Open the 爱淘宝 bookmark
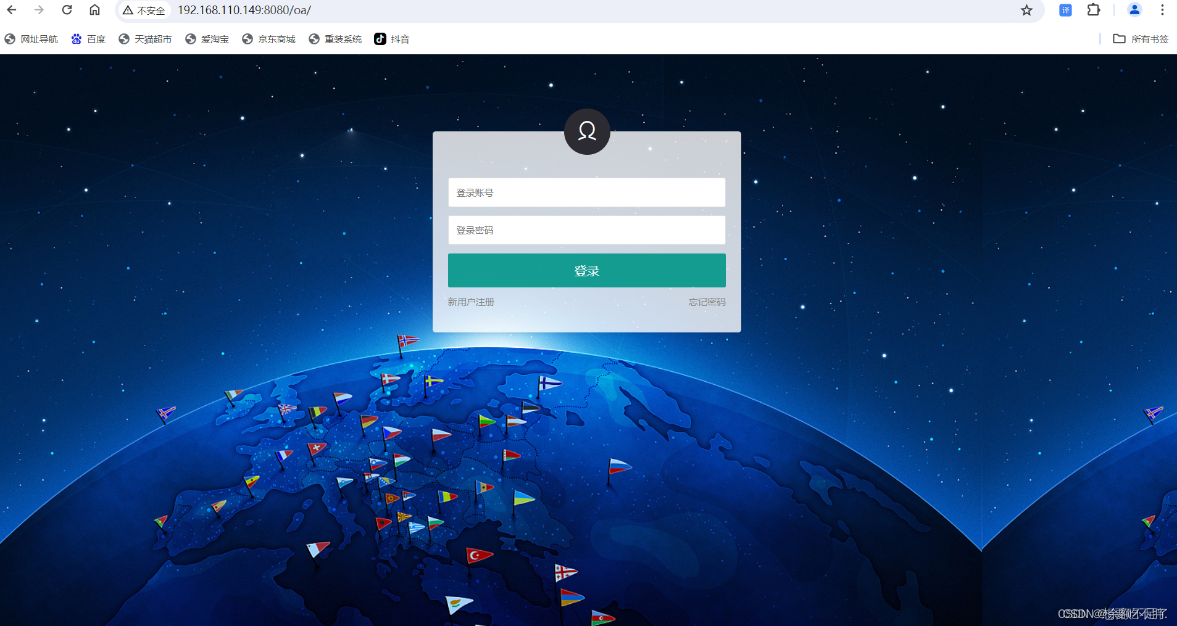This screenshot has width=1177, height=626. 207,39
